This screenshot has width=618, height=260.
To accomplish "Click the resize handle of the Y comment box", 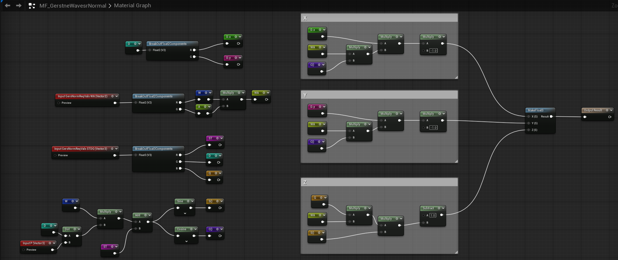I will (456, 161).
